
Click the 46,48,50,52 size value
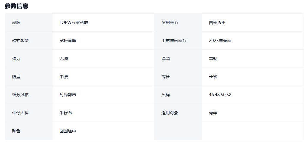point(220,95)
